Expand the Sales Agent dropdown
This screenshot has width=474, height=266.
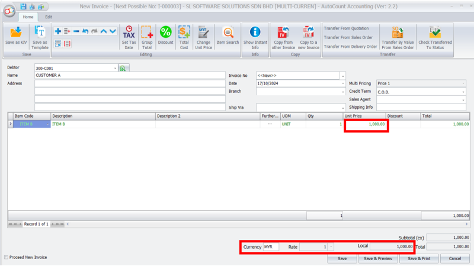(463, 100)
